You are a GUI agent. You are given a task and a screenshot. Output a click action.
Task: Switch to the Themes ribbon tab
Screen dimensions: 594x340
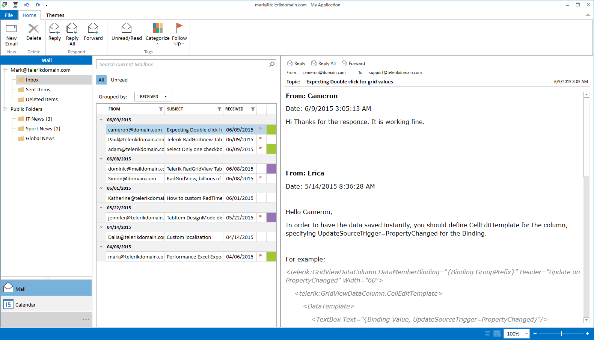coord(55,15)
